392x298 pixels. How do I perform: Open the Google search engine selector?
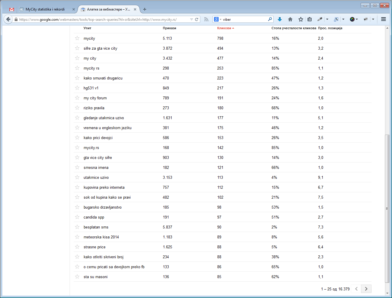tap(218, 19)
